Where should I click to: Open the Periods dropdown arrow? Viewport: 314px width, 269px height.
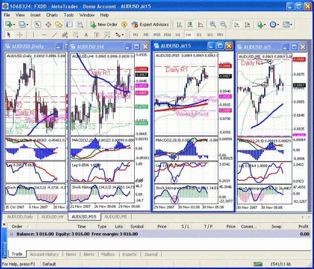pos(278,25)
